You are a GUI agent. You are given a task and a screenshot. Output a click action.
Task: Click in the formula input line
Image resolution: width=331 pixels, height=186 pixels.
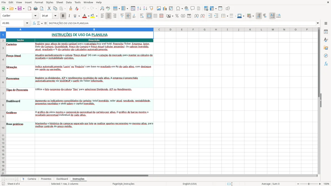[182, 23]
